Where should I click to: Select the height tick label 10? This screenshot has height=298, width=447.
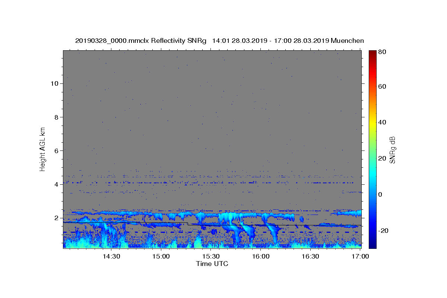coord(54,83)
